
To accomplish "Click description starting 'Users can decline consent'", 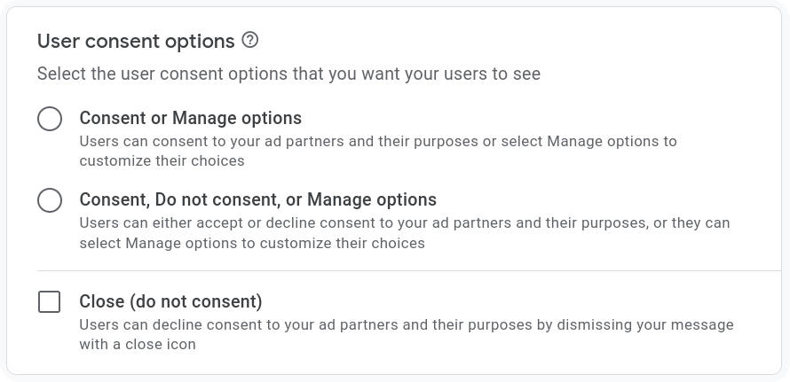I will tap(407, 334).
